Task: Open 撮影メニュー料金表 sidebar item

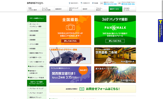Action: 37,77
